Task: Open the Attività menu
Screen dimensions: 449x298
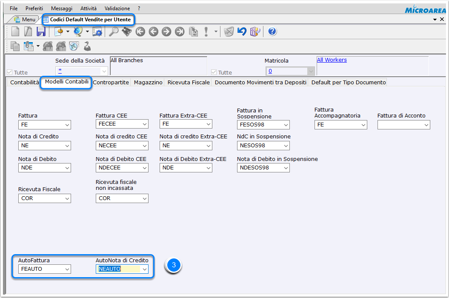Action: [x=88, y=9]
